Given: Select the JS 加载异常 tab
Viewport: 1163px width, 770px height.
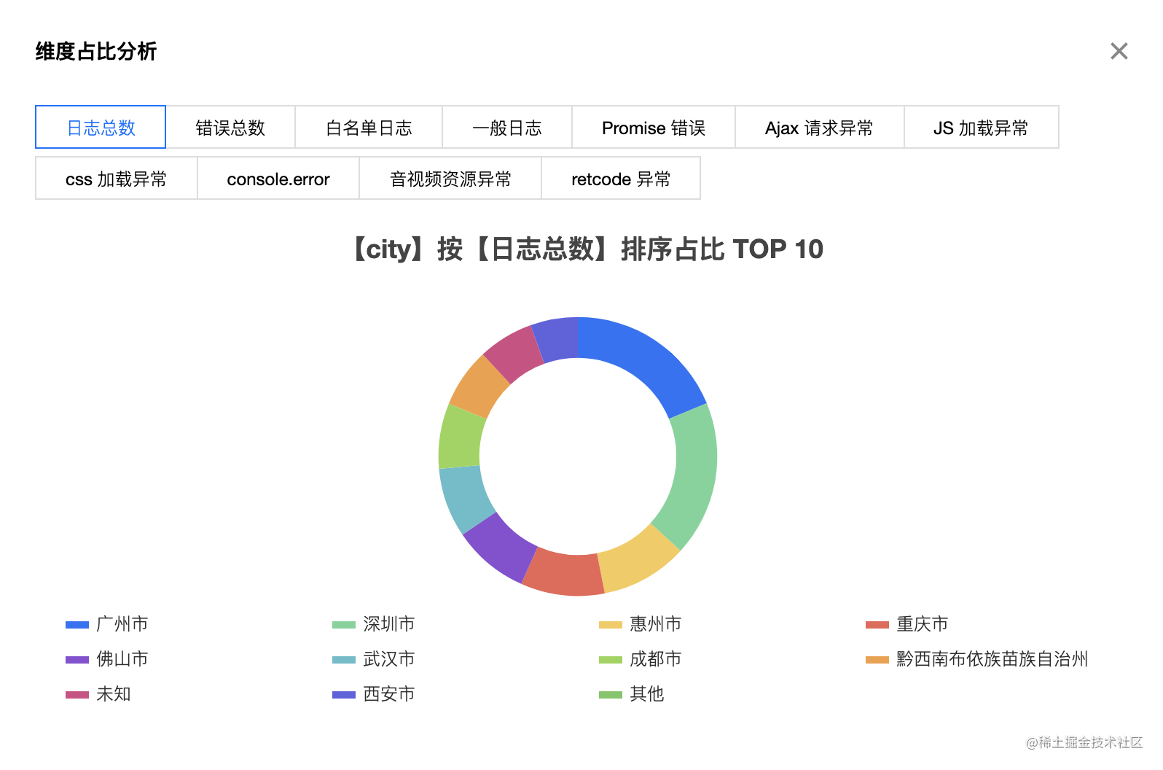Looking at the screenshot, I should point(982,128).
